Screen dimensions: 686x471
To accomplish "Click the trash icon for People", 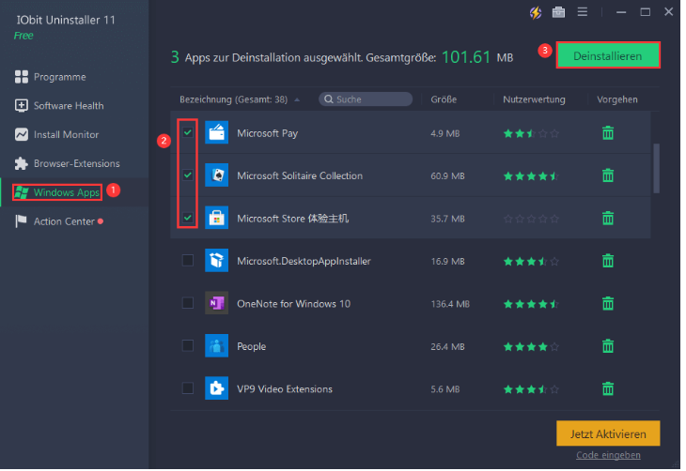I will pyautogui.click(x=608, y=346).
